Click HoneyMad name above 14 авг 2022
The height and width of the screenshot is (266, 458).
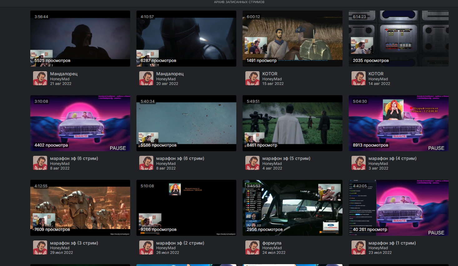(x=378, y=79)
